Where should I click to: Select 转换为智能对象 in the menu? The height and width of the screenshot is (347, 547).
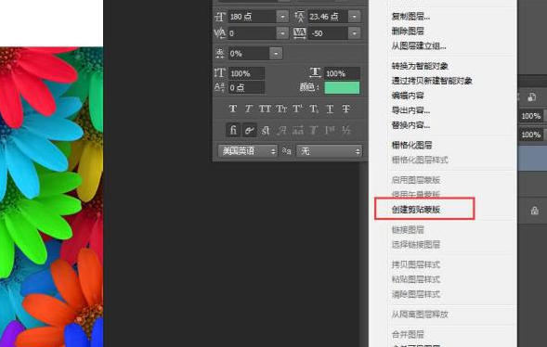pos(420,66)
